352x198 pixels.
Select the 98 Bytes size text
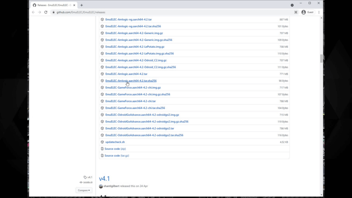click(283, 81)
